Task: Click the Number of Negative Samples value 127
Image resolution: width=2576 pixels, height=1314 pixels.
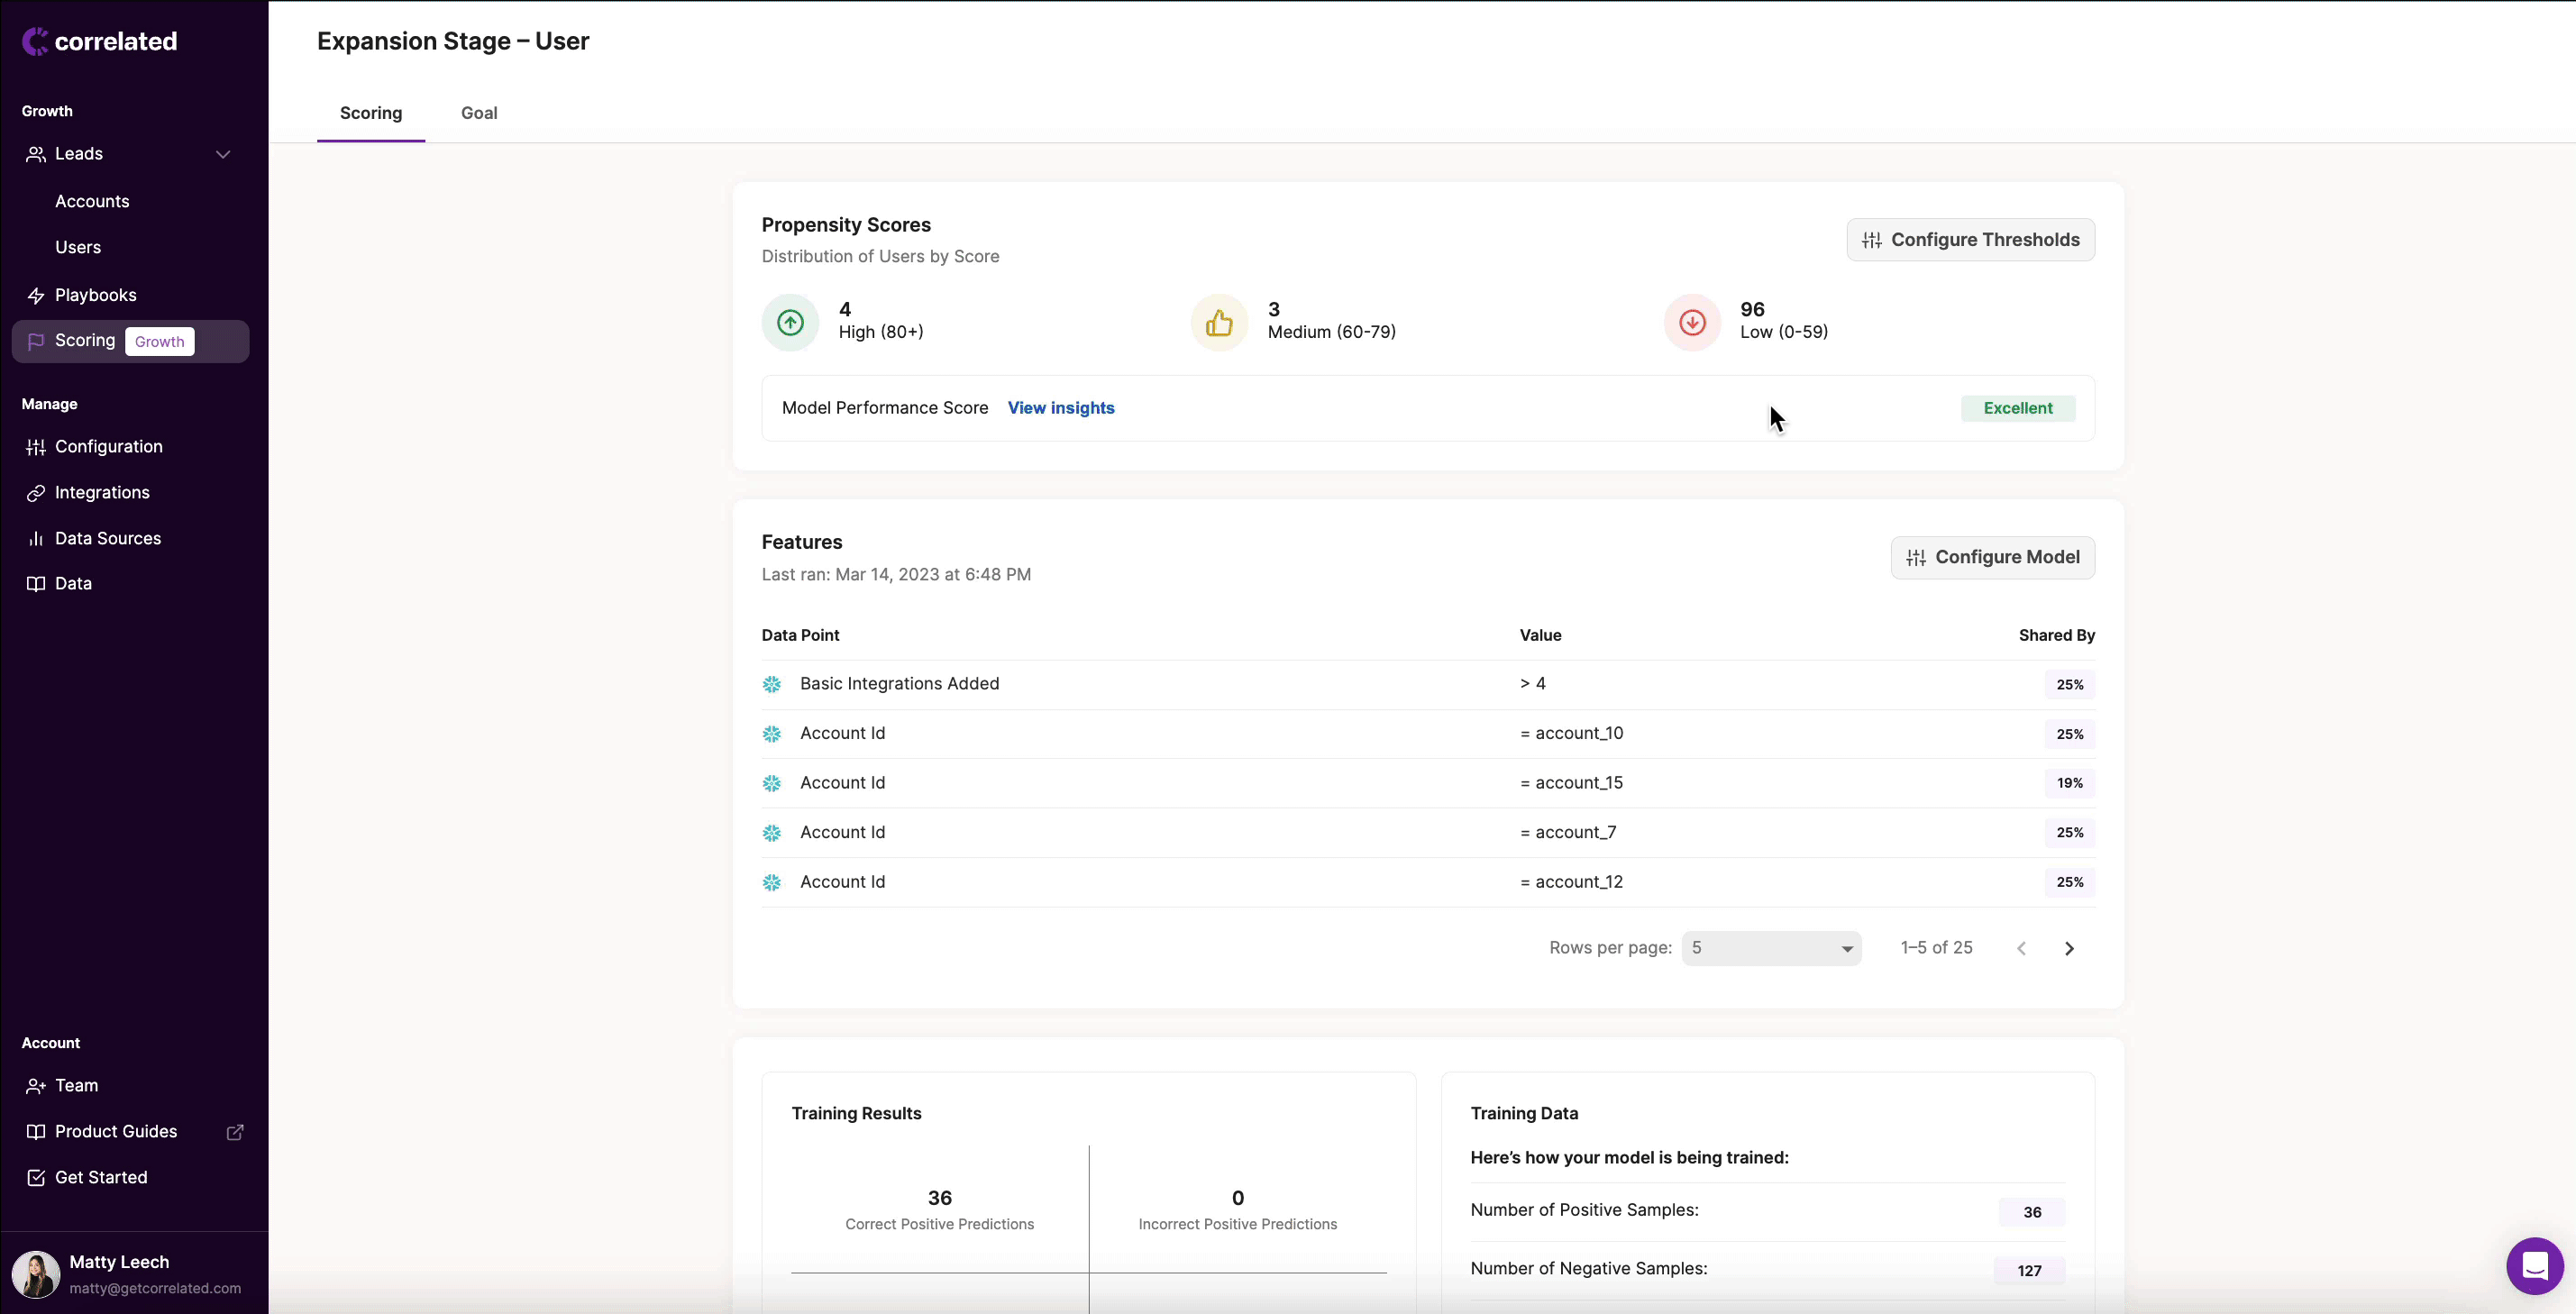Action: click(2029, 1271)
